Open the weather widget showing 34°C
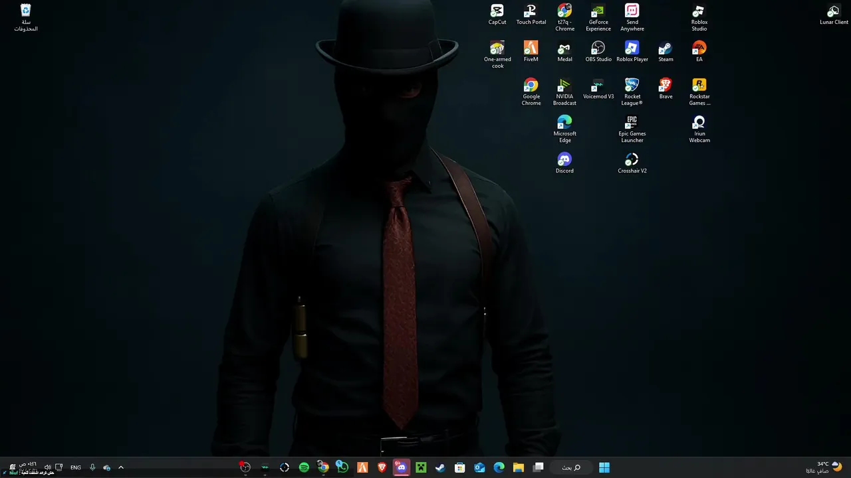 (823, 467)
